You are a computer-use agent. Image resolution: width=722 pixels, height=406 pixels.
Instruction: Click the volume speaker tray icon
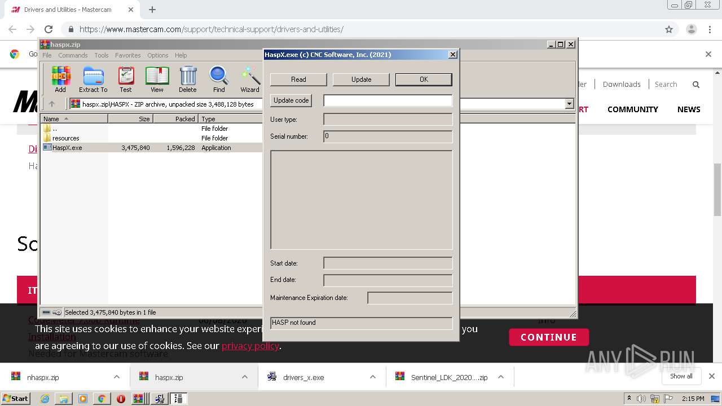[642, 399]
